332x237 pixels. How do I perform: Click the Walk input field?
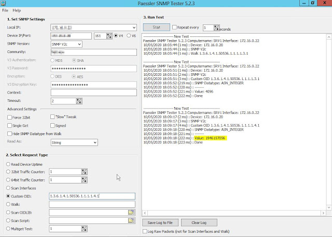pos(92,204)
